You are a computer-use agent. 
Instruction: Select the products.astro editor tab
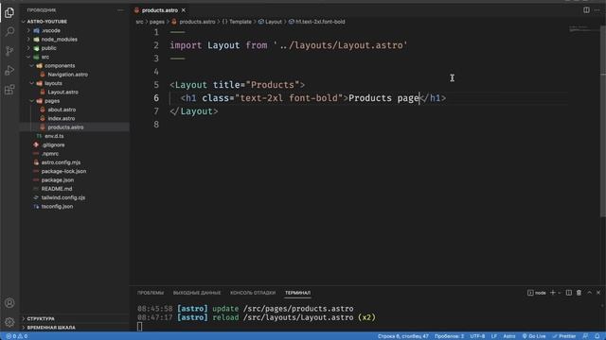(x=160, y=10)
